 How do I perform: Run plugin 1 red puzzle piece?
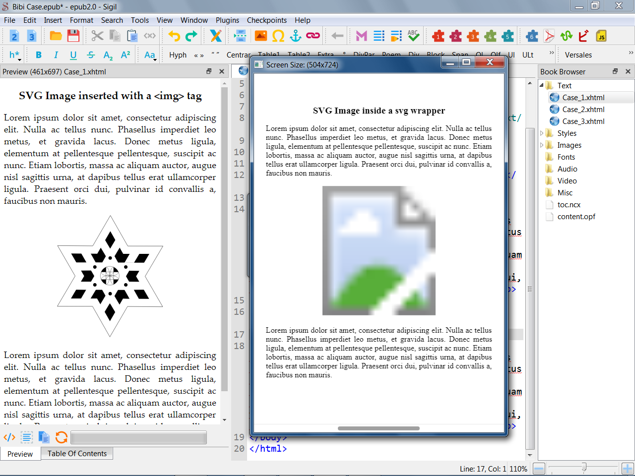tap(438, 36)
